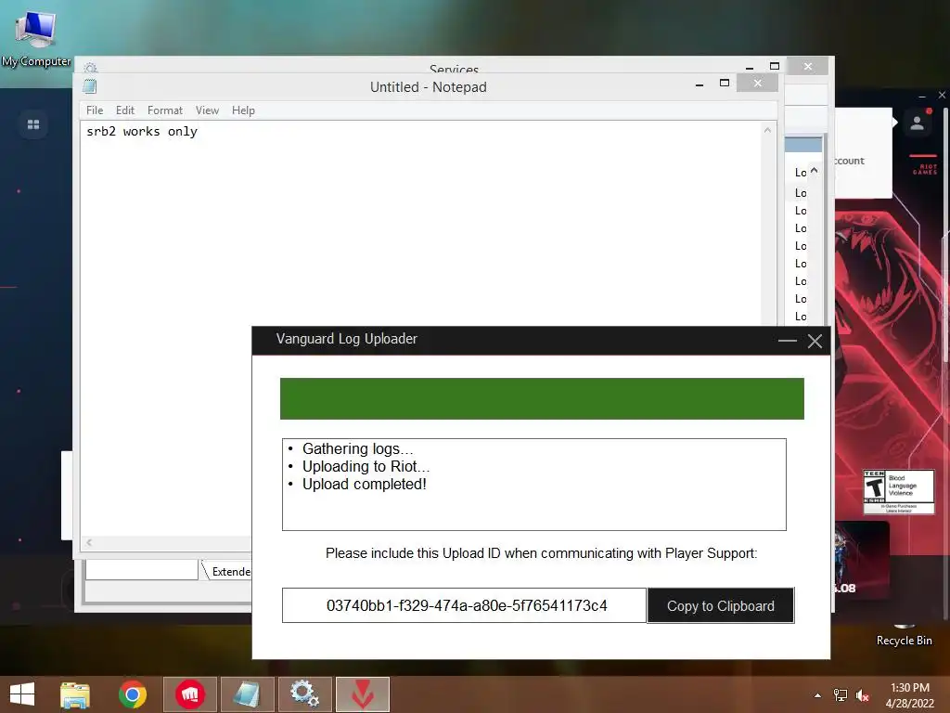Switch to Notepad taskbar icon
This screenshot has width=950, height=713.
[247, 694]
